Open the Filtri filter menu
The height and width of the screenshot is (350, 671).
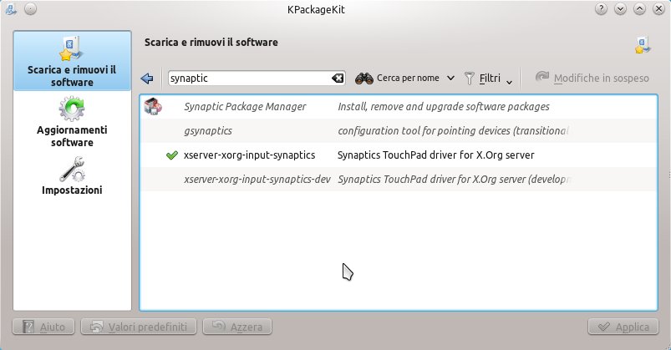point(488,79)
